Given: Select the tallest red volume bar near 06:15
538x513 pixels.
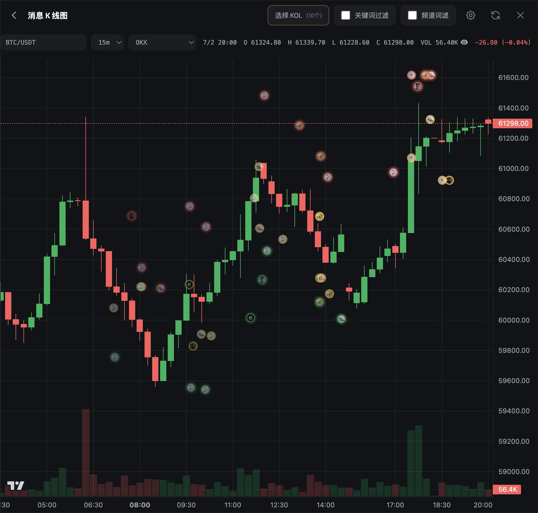Looking at the screenshot, I should [x=86, y=453].
